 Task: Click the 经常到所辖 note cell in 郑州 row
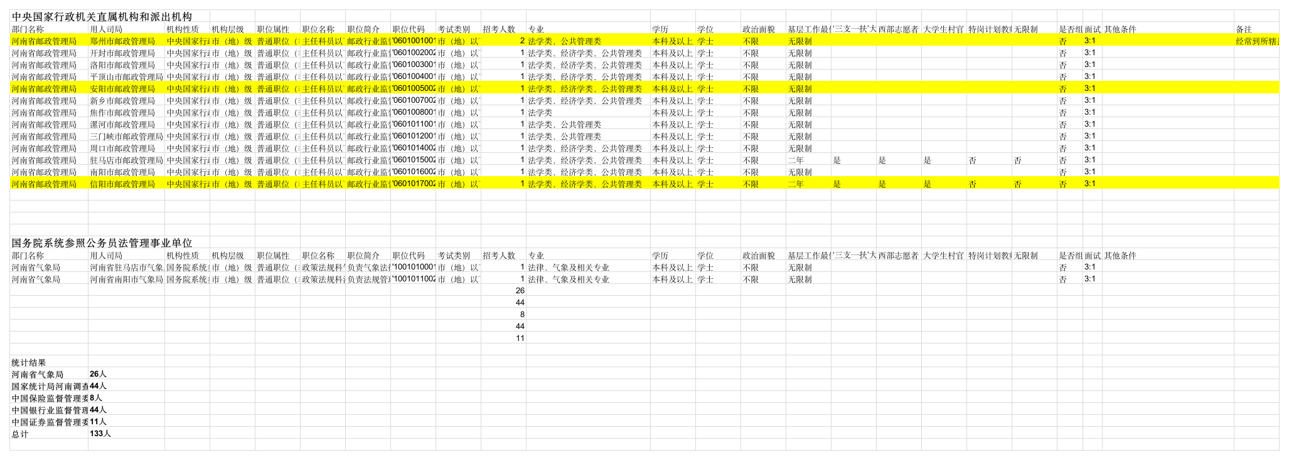tap(1256, 41)
